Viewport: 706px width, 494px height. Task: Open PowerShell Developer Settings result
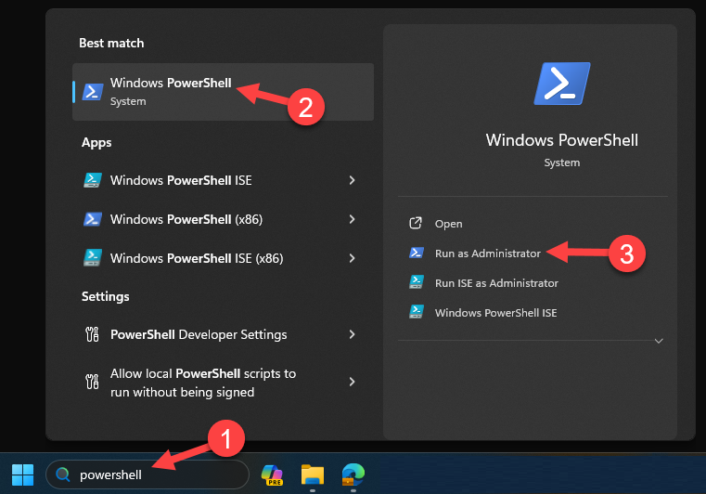coord(223,334)
